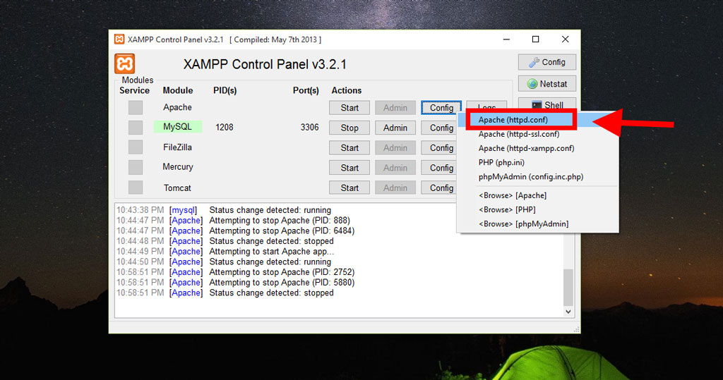723x380 pixels.
Task: Open MySQL Admin page
Action: pos(395,128)
